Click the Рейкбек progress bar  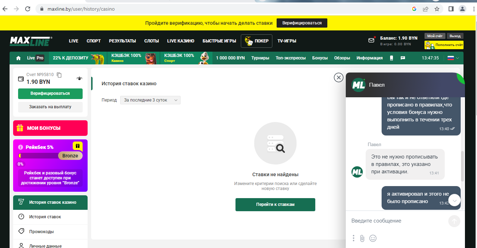tap(39, 156)
